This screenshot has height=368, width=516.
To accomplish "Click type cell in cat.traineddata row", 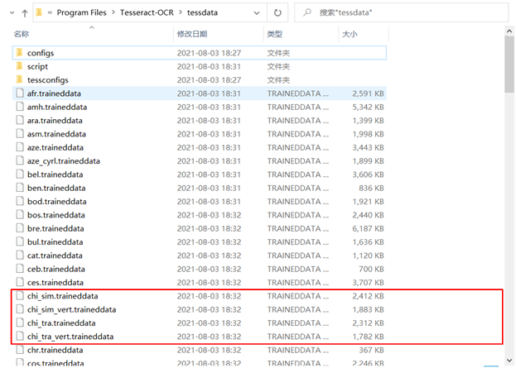I will [298, 255].
